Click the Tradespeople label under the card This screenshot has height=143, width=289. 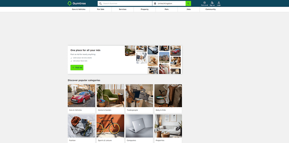132,110
